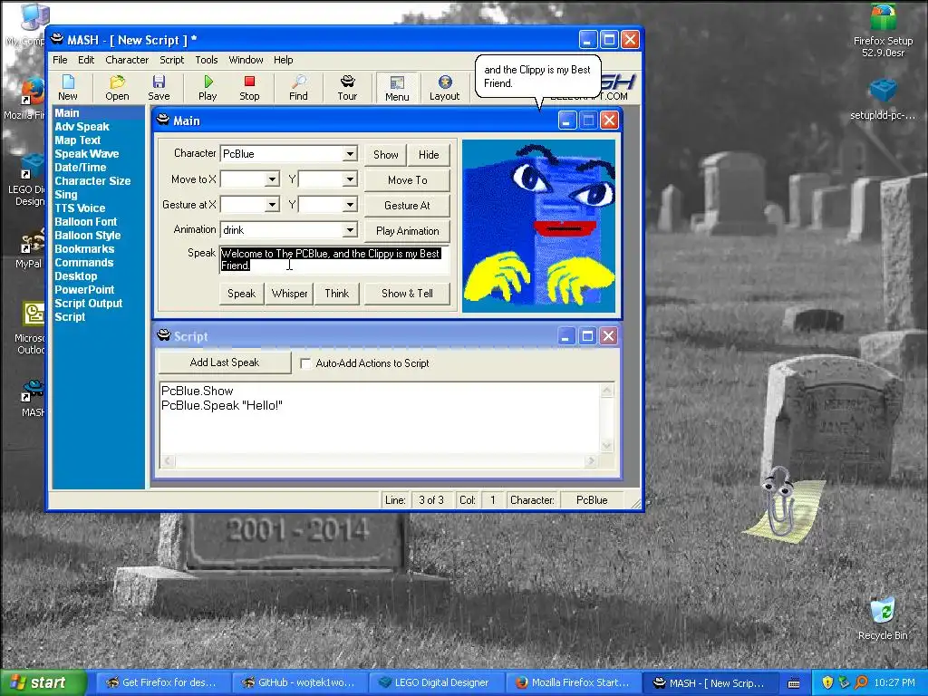This screenshot has width=928, height=696.
Task: Open a script with the Open icon
Action: pyautogui.click(x=117, y=88)
